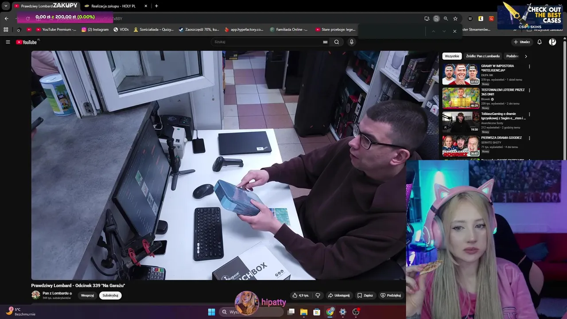Select the Podobne filter chip
The width and height of the screenshot is (567, 319).
pyautogui.click(x=513, y=56)
